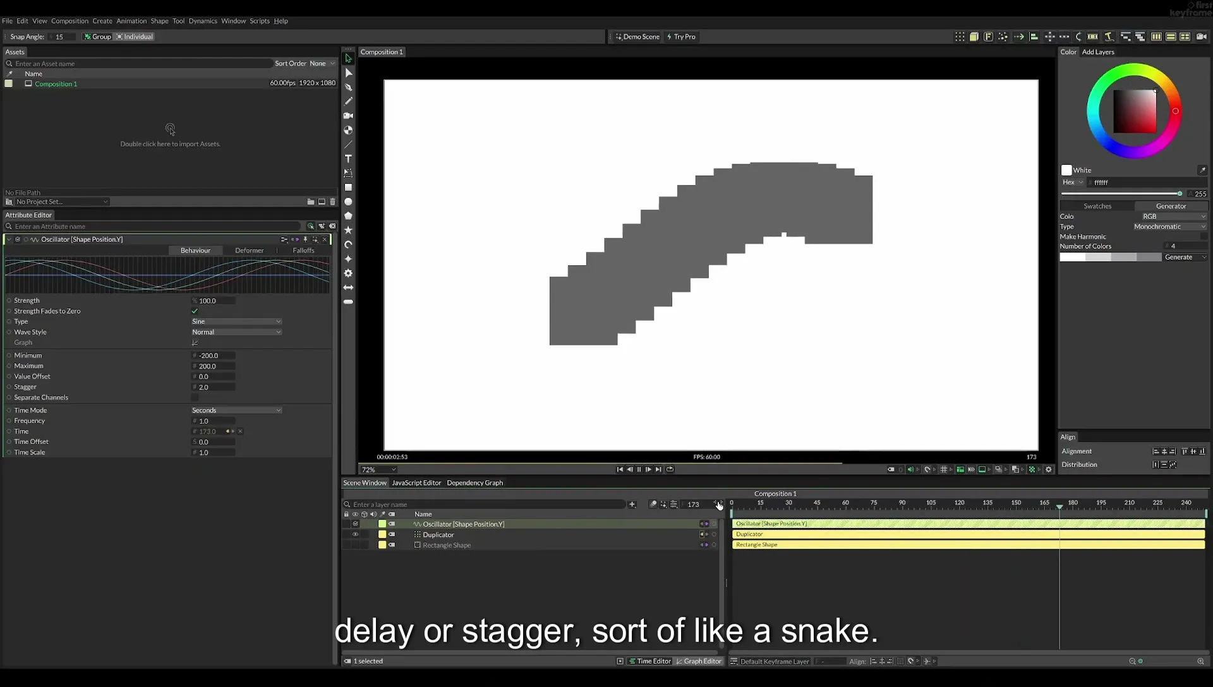This screenshot has height=687, width=1213.
Task: Toggle viewport audio speaker icon
Action: tap(910, 469)
